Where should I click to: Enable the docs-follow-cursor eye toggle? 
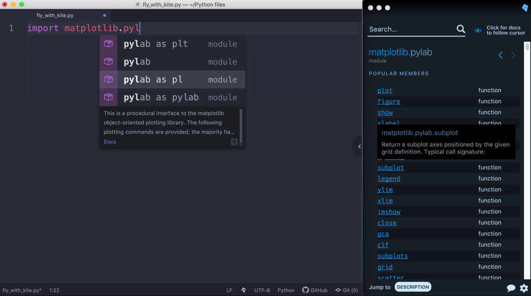coord(478,30)
